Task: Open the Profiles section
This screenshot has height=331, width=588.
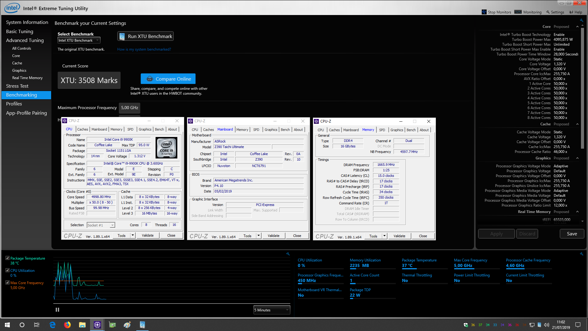Action: coord(14,104)
